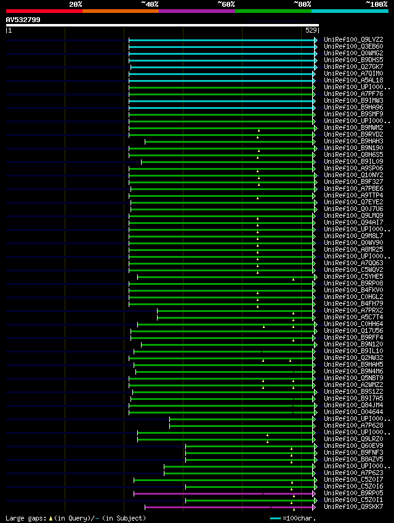The width and height of the screenshot is (394, 523).
Task: Open the UniRef100_A5AL18 hit
Action: [353, 81]
